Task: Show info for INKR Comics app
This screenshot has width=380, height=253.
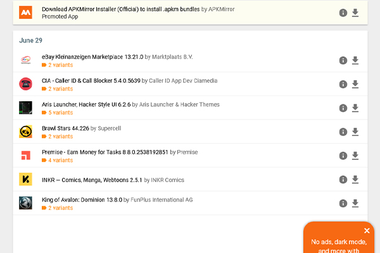Action: coord(343,180)
